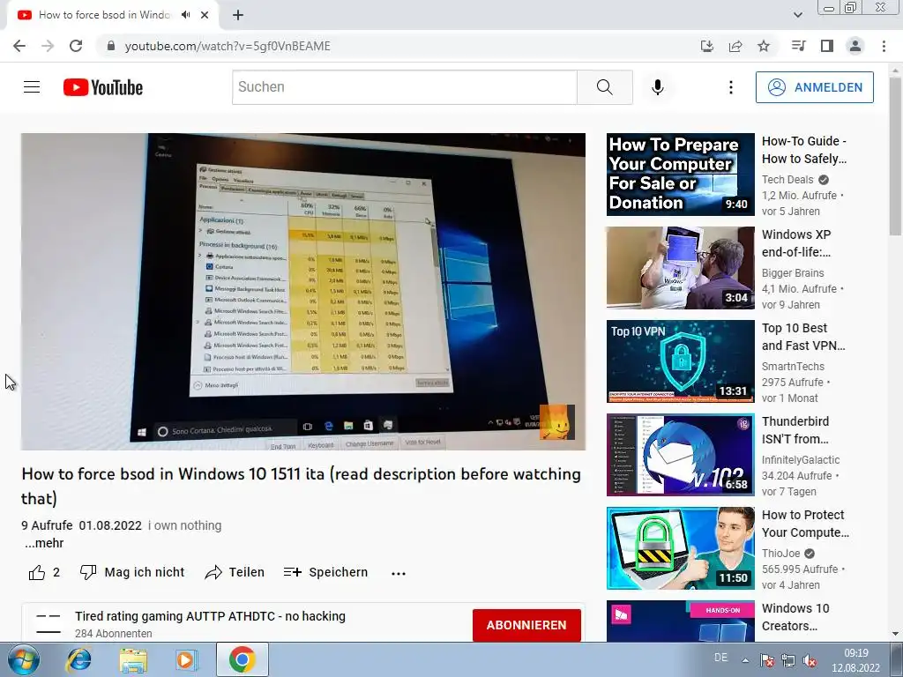The height and width of the screenshot is (677, 903).
Task: Launch Internet Explorer from the taskbar
Action: pos(79,660)
